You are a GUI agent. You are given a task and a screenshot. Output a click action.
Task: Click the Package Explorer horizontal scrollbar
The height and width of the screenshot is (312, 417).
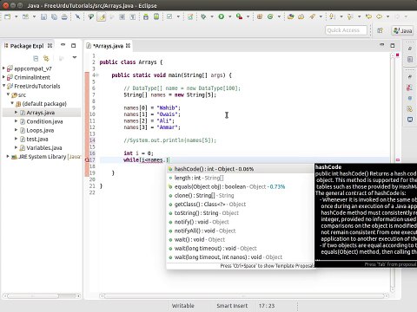click(x=41, y=296)
